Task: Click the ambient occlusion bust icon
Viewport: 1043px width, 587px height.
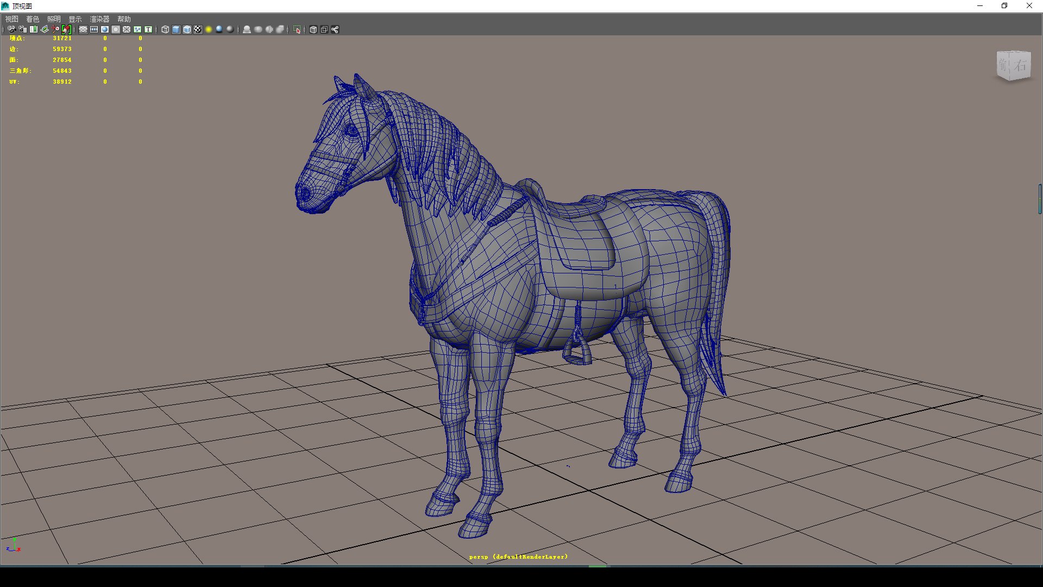Action: point(247,29)
